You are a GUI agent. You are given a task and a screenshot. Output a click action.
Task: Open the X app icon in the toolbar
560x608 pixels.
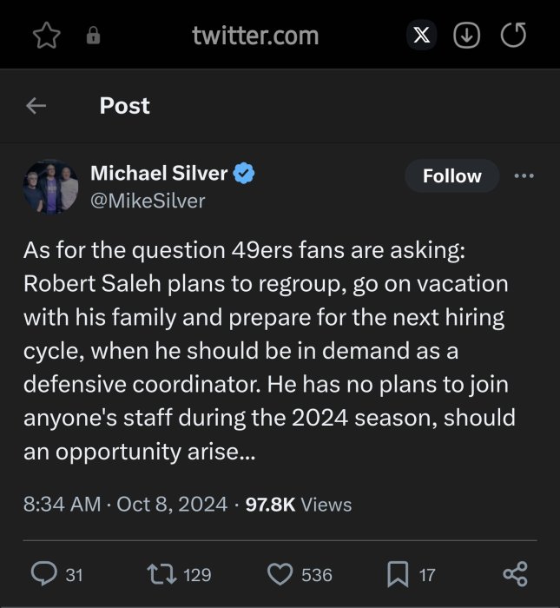421,36
